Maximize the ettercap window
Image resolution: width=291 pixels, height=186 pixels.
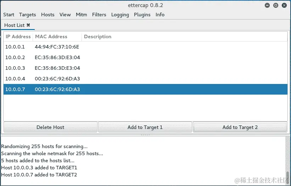[x=276, y=5]
